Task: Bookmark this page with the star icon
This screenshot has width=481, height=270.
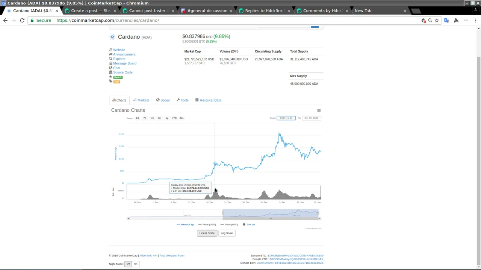Action: (x=437, y=21)
